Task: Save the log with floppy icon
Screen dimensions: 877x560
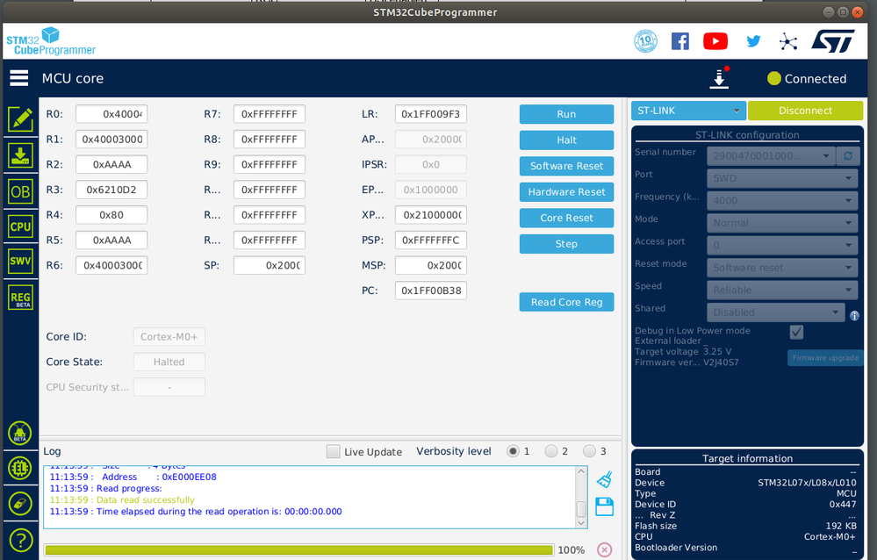Action: [605, 506]
